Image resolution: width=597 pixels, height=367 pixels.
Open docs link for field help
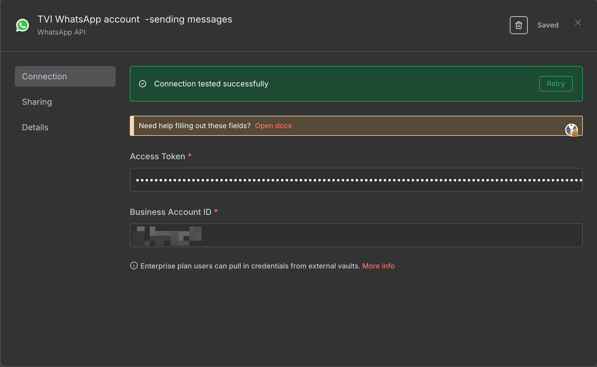click(273, 126)
